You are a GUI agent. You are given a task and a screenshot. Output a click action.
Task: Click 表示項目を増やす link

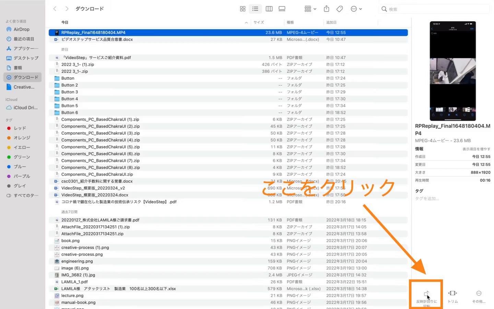click(476, 149)
